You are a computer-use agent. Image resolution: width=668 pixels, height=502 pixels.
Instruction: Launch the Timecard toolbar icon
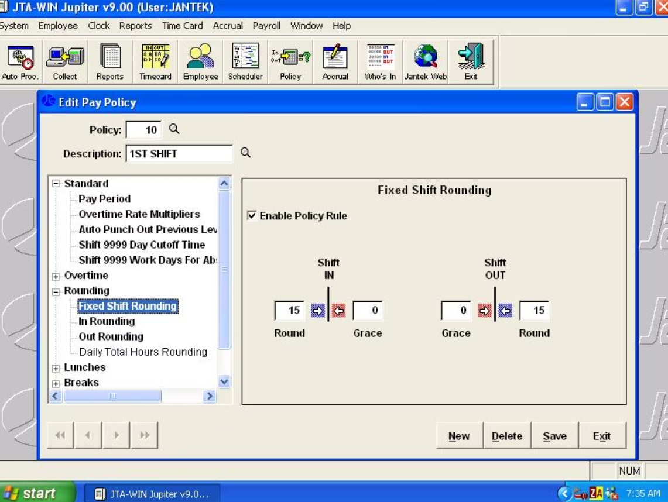155,62
